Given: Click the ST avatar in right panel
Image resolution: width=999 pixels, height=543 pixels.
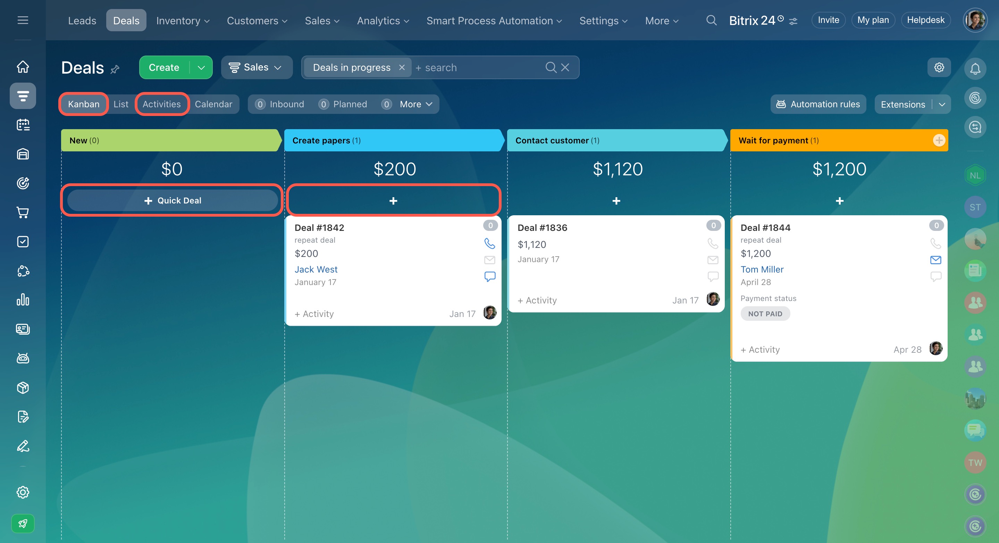Looking at the screenshot, I should coord(975,207).
